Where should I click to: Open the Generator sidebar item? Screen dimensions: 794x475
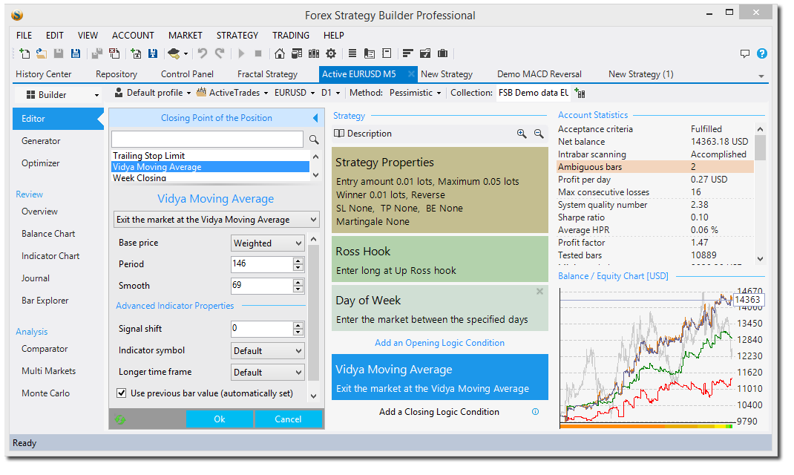(x=41, y=141)
